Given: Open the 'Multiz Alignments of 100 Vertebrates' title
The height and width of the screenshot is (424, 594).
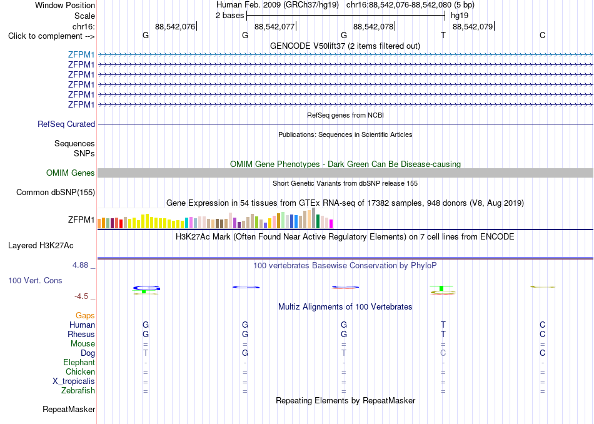Looking at the screenshot, I should (x=345, y=307).
